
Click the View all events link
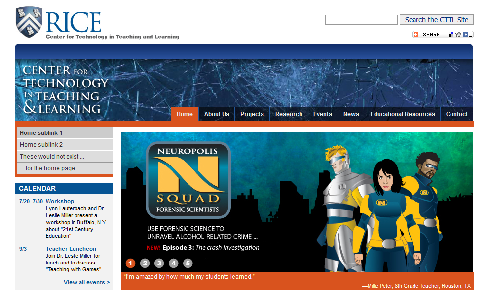pyautogui.click(x=87, y=282)
